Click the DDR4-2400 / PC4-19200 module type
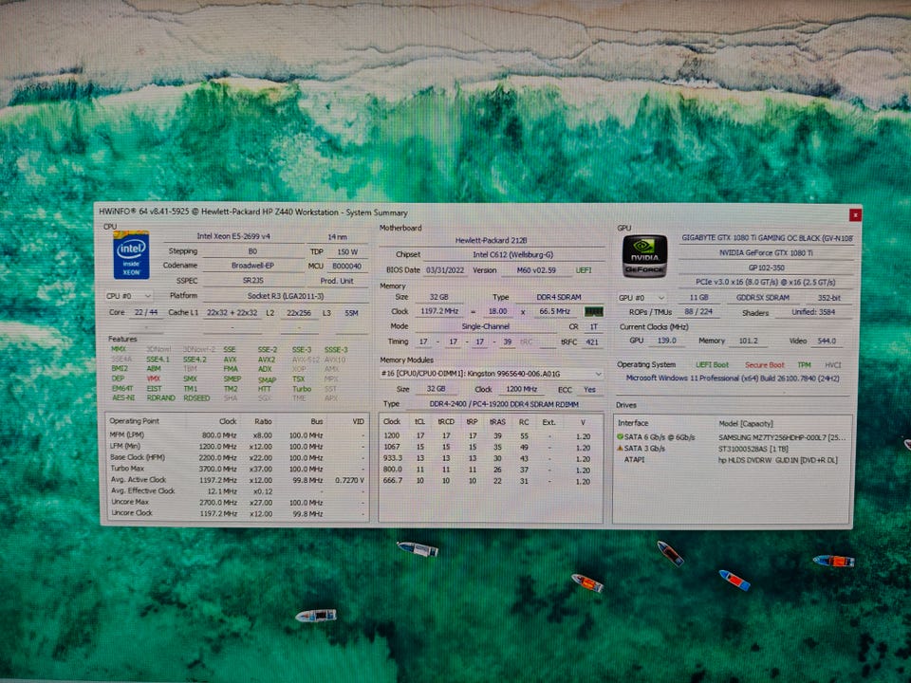Viewport: 911px width, 683px height. pos(504,404)
